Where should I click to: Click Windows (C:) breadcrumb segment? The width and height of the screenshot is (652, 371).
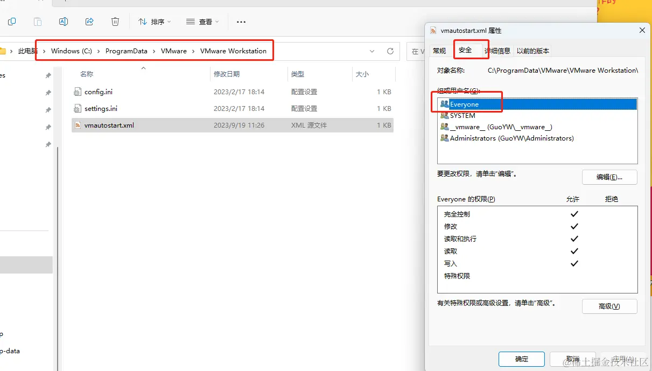[72, 51]
